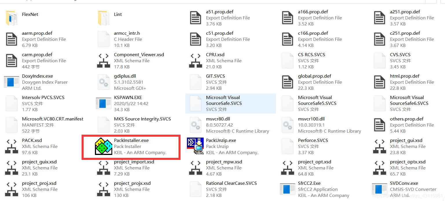Select the c251.prop.def file name
445x201 pixels.
pyautogui.click(x=405, y=33)
